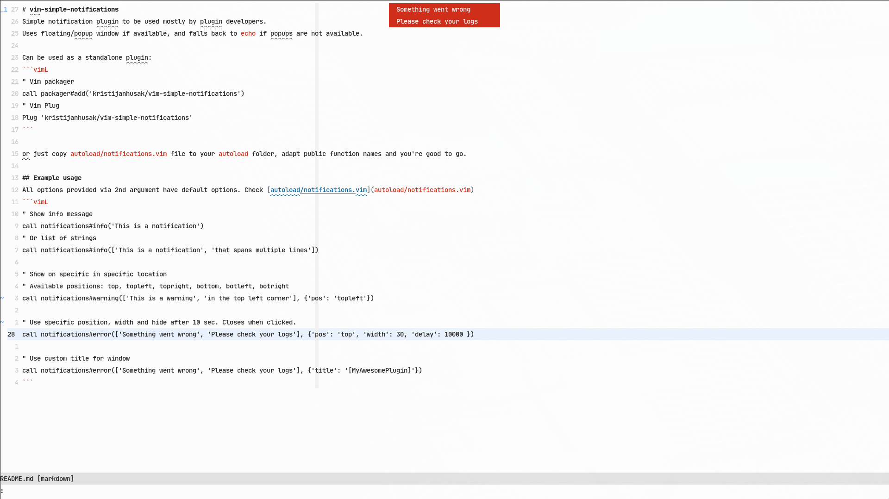Click the '## Example usage' heading

click(x=52, y=178)
